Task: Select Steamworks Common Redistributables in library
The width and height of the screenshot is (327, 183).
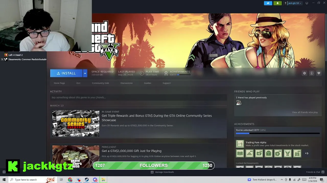Action: point(25,59)
